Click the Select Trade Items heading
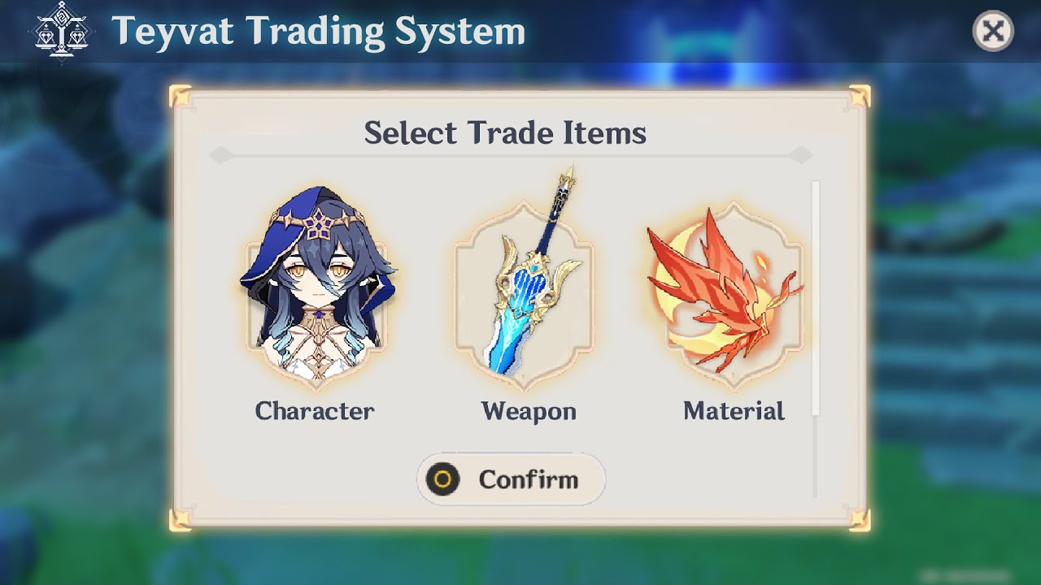Viewport: 1041px width, 585px height. 505,132
